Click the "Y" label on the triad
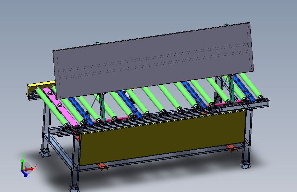The image size is (297, 192). click(x=23, y=155)
